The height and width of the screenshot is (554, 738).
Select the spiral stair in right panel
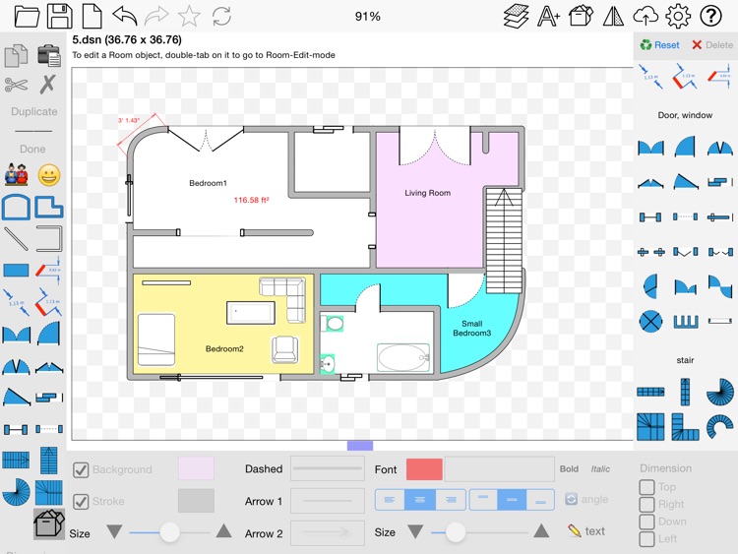(x=720, y=391)
